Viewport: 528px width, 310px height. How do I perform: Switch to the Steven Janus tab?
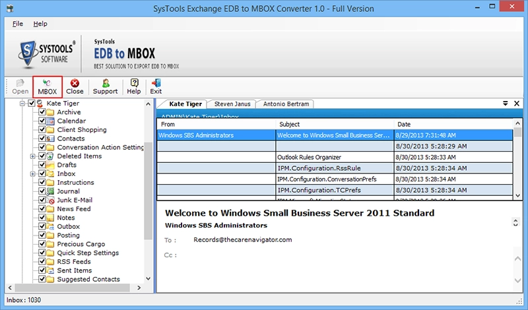pyautogui.click(x=232, y=104)
